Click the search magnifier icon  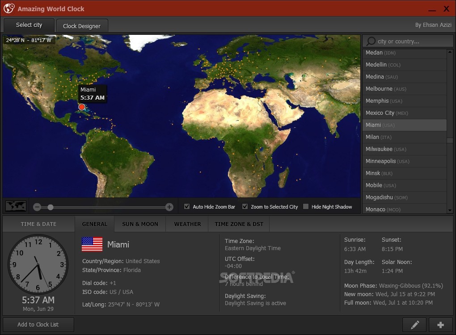[x=371, y=41]
